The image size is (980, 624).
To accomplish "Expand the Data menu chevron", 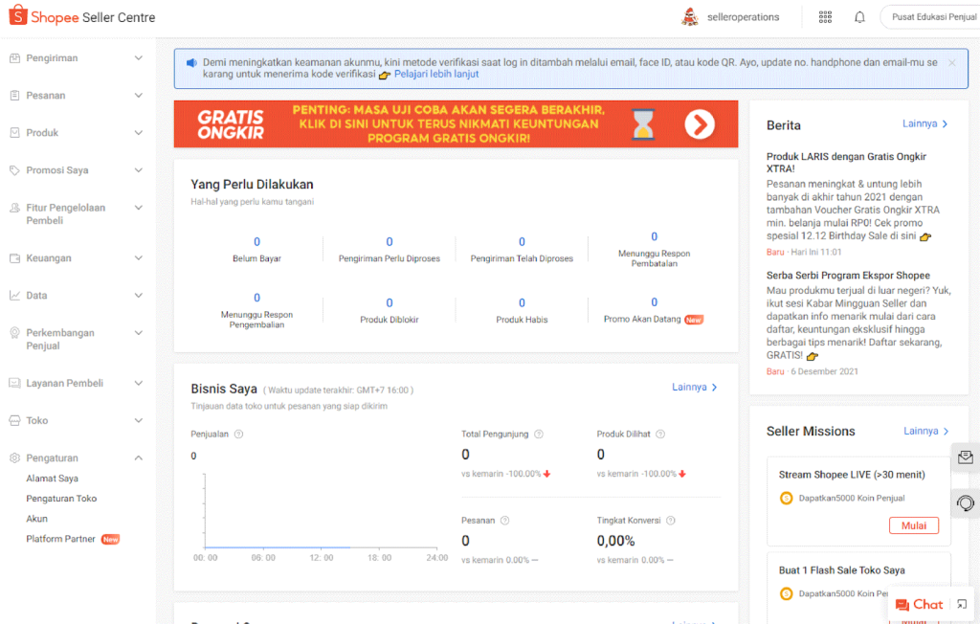I will [x=139, y=295].
